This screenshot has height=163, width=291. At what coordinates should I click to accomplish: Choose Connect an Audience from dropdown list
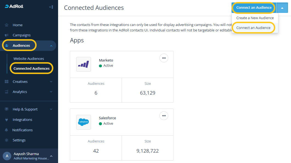(x=253, y=28)
